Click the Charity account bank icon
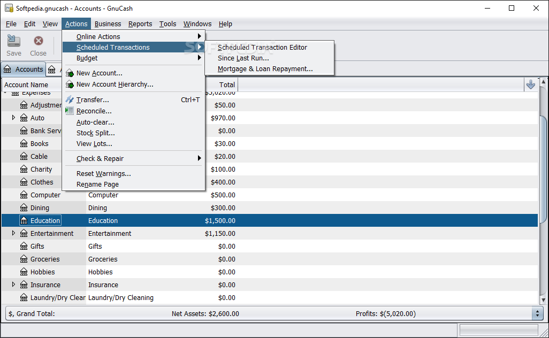Screen dimensions: 549x338 point(24,170)
